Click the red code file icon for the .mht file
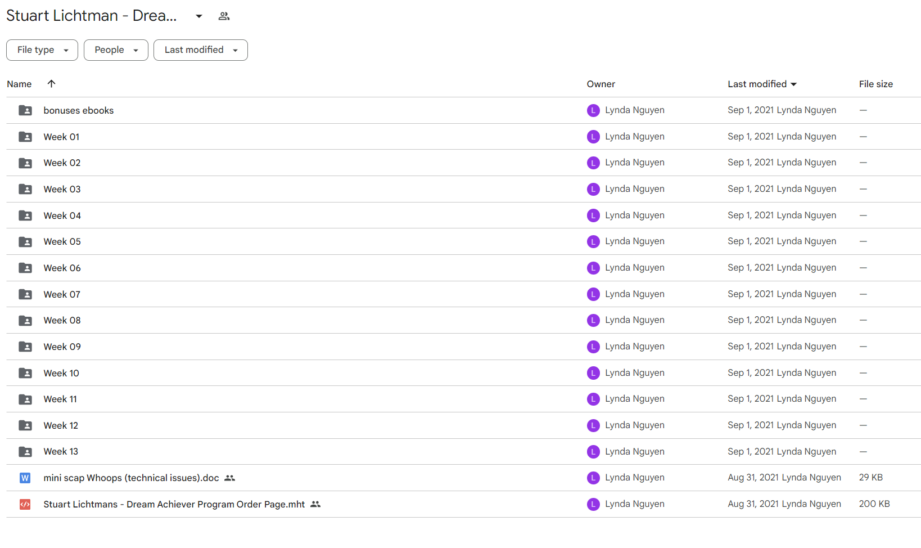Screen dimensions: 921x548 pos(25,504)
